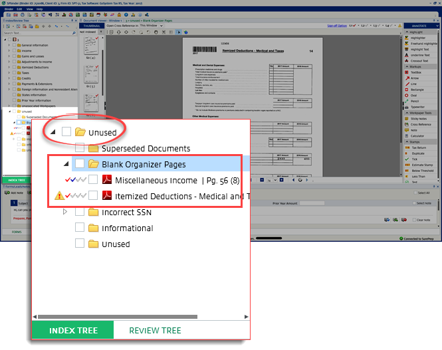Enable the Select All checkbox

click(x=415, y=193)
